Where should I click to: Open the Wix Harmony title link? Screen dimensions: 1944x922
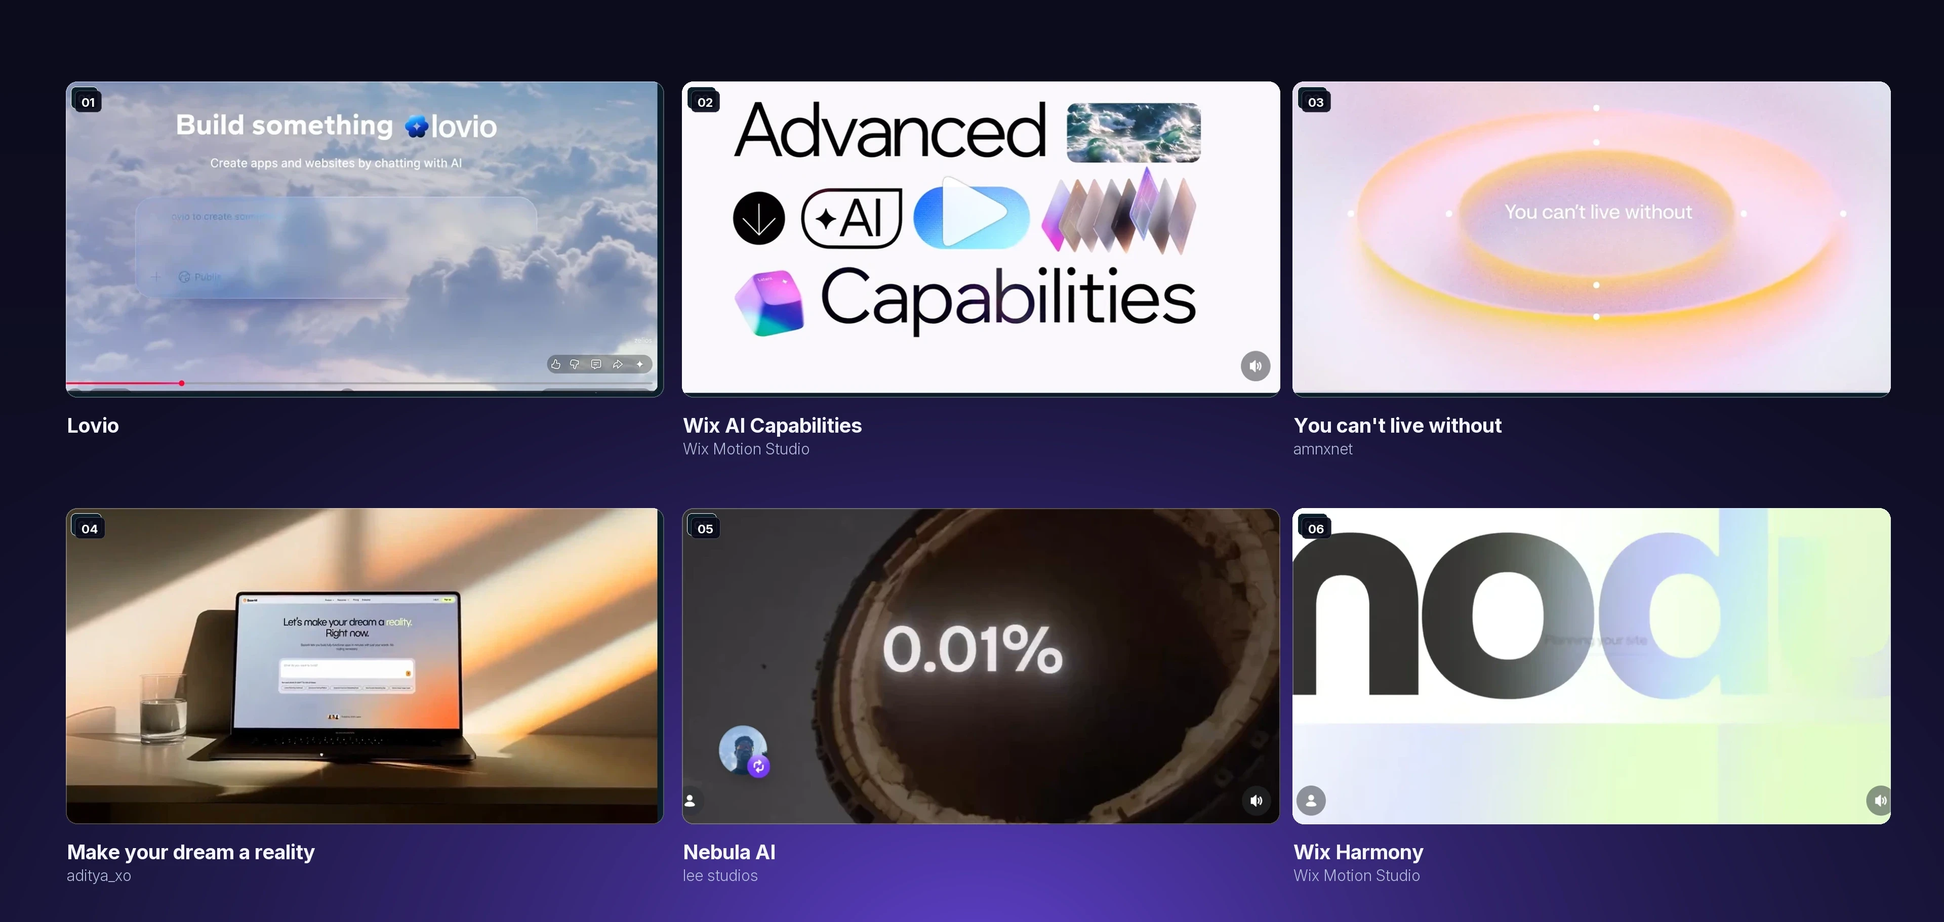[x=1358, y=853]
